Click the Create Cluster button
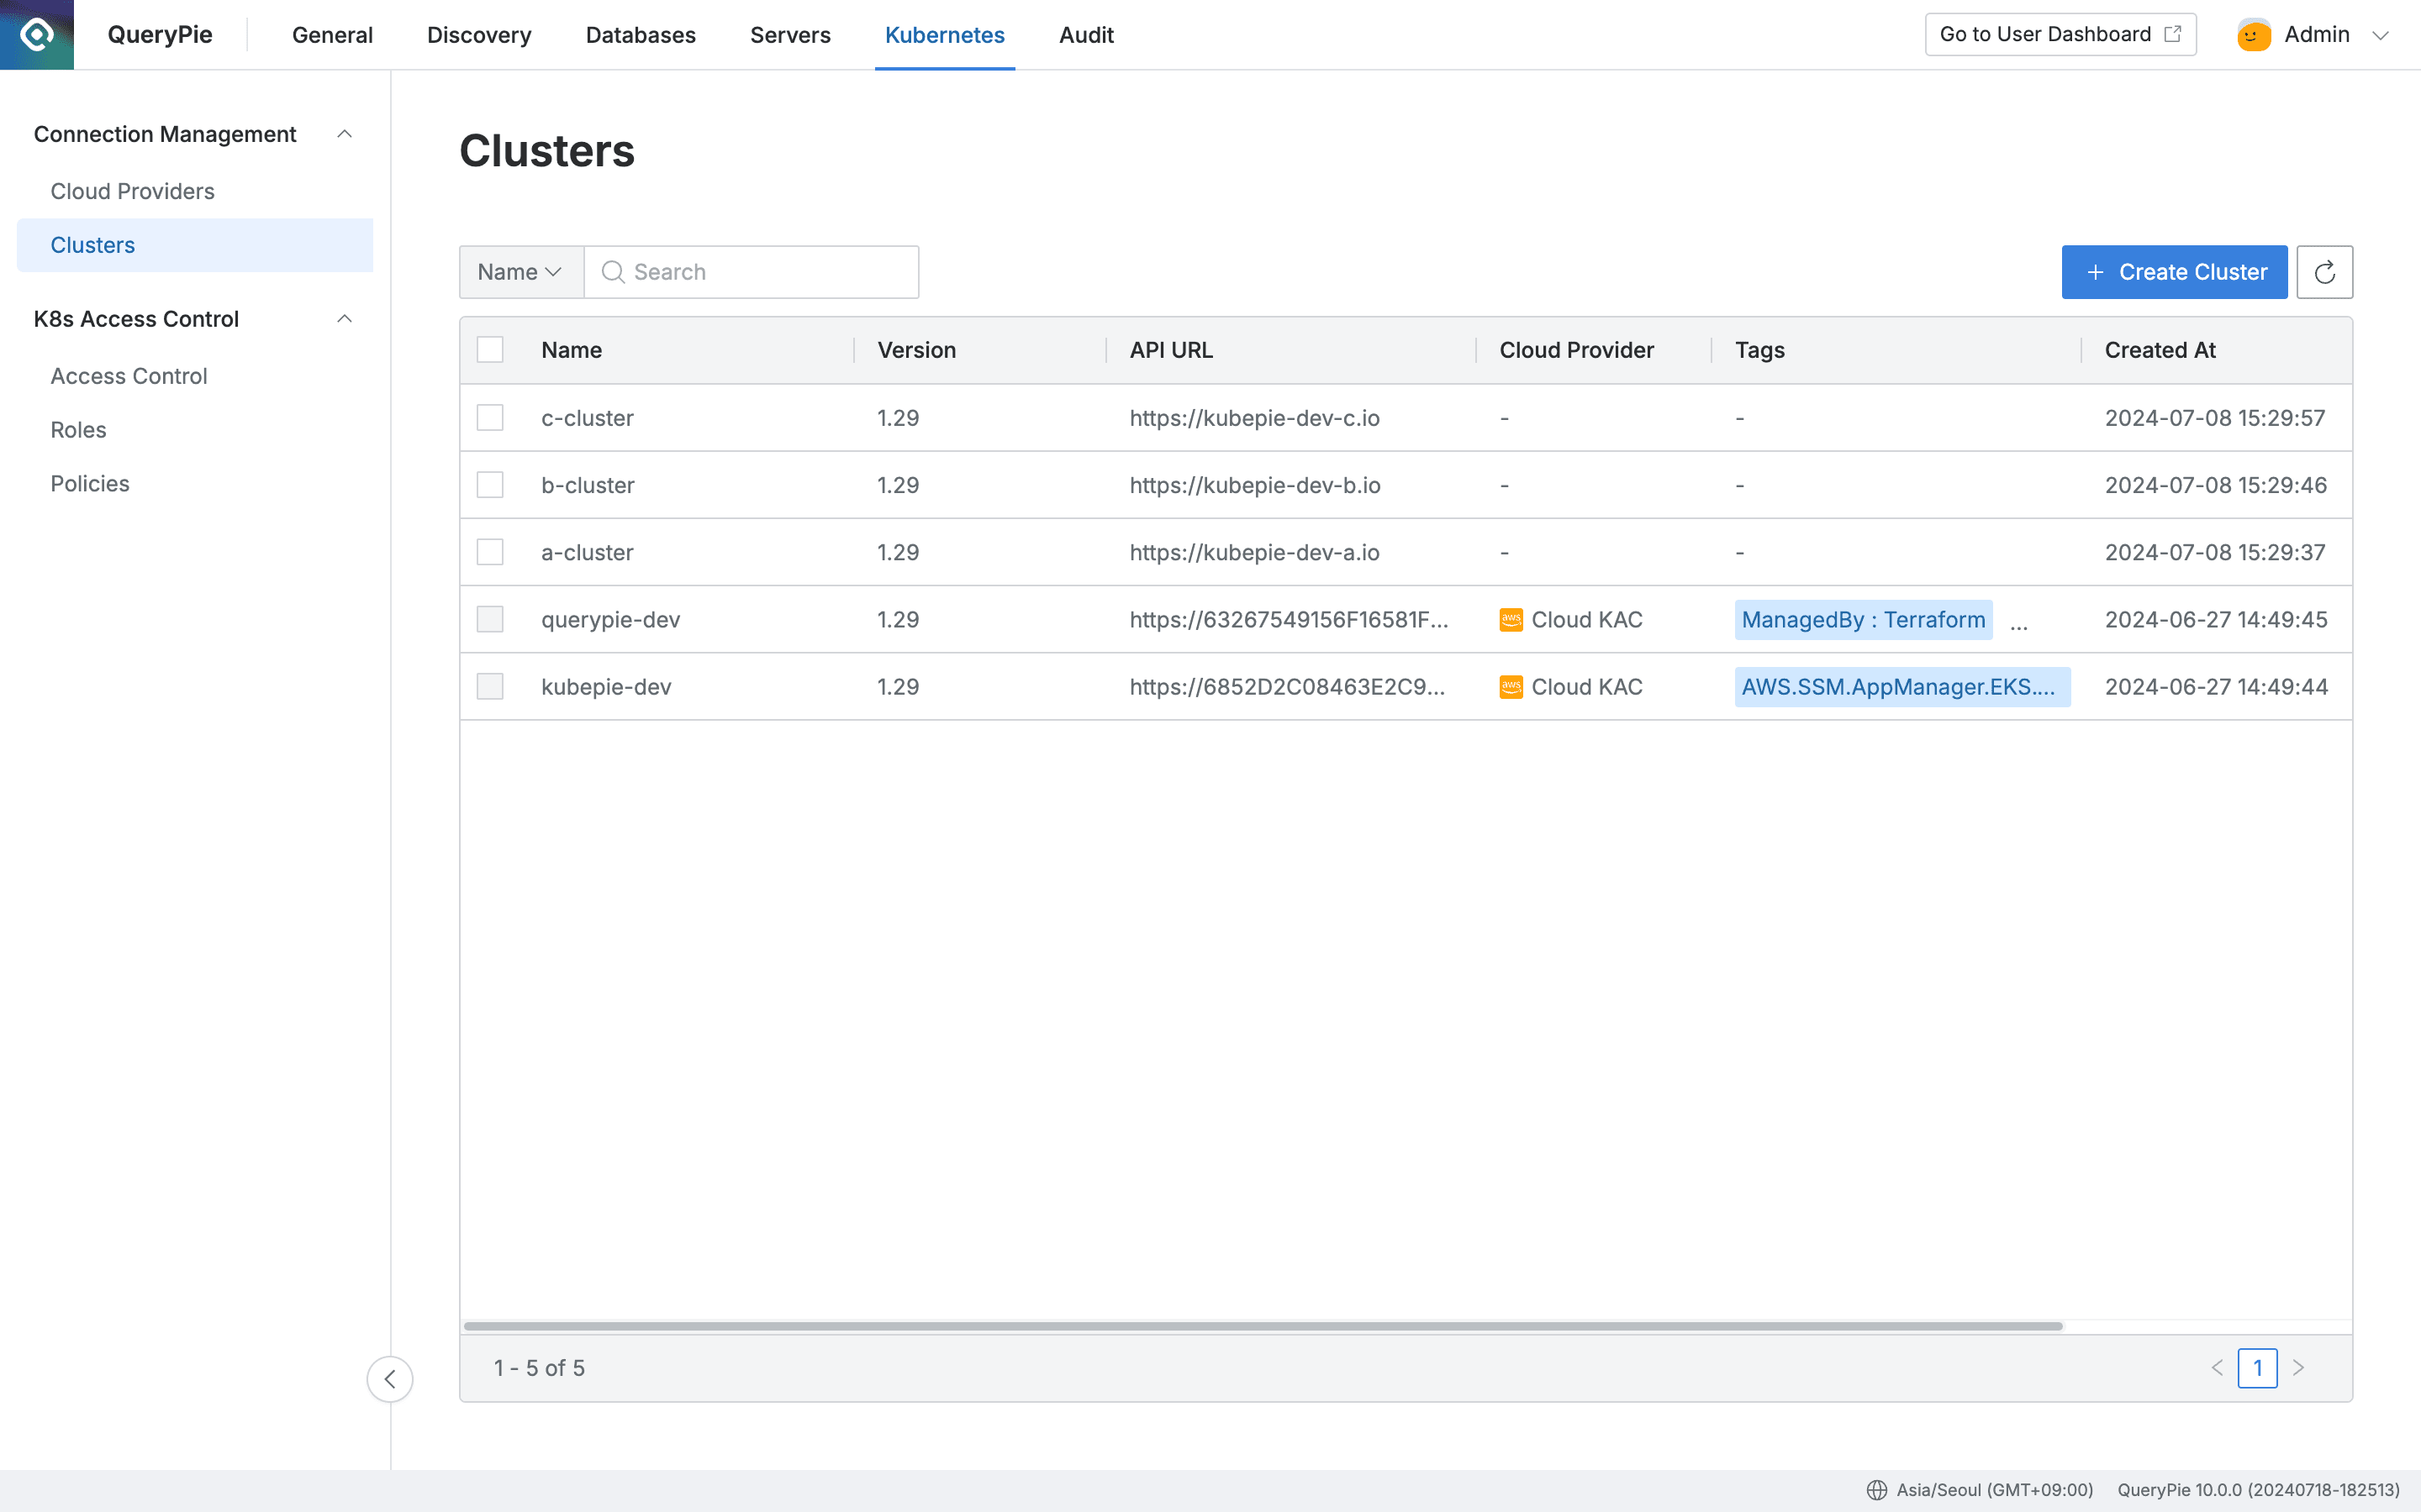This screenshot has height=1512, width=2421. pos(2175,271)
